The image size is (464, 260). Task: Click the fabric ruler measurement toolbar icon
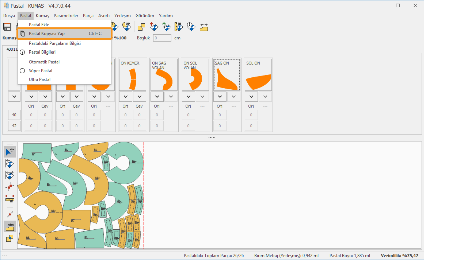click(x=179, y=27)
